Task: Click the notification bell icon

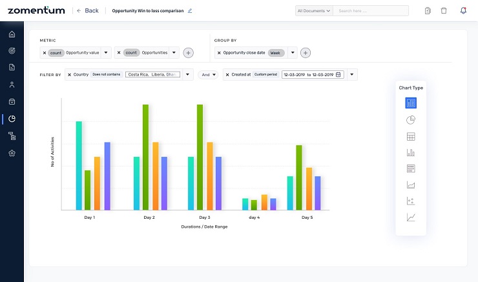Action: [463, 11]
